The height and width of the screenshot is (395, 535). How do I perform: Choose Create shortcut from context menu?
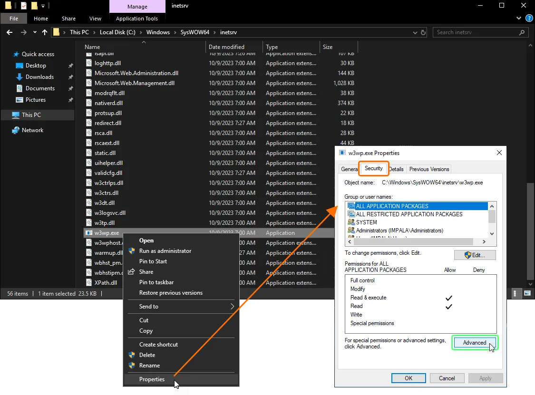pos(181,345)
